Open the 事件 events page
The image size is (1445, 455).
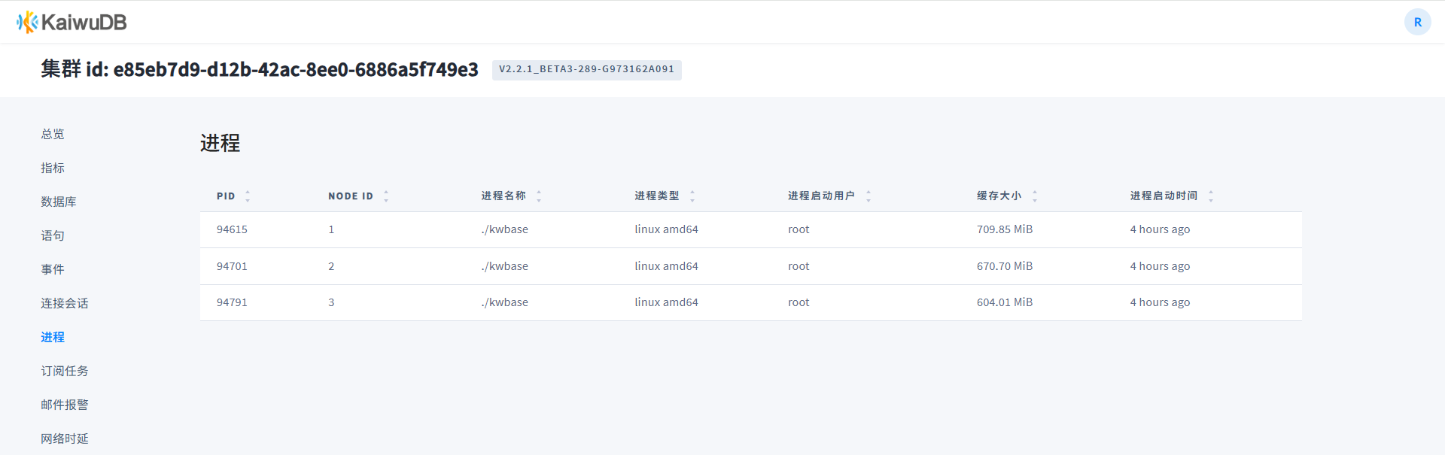click(x=53, y=269)
